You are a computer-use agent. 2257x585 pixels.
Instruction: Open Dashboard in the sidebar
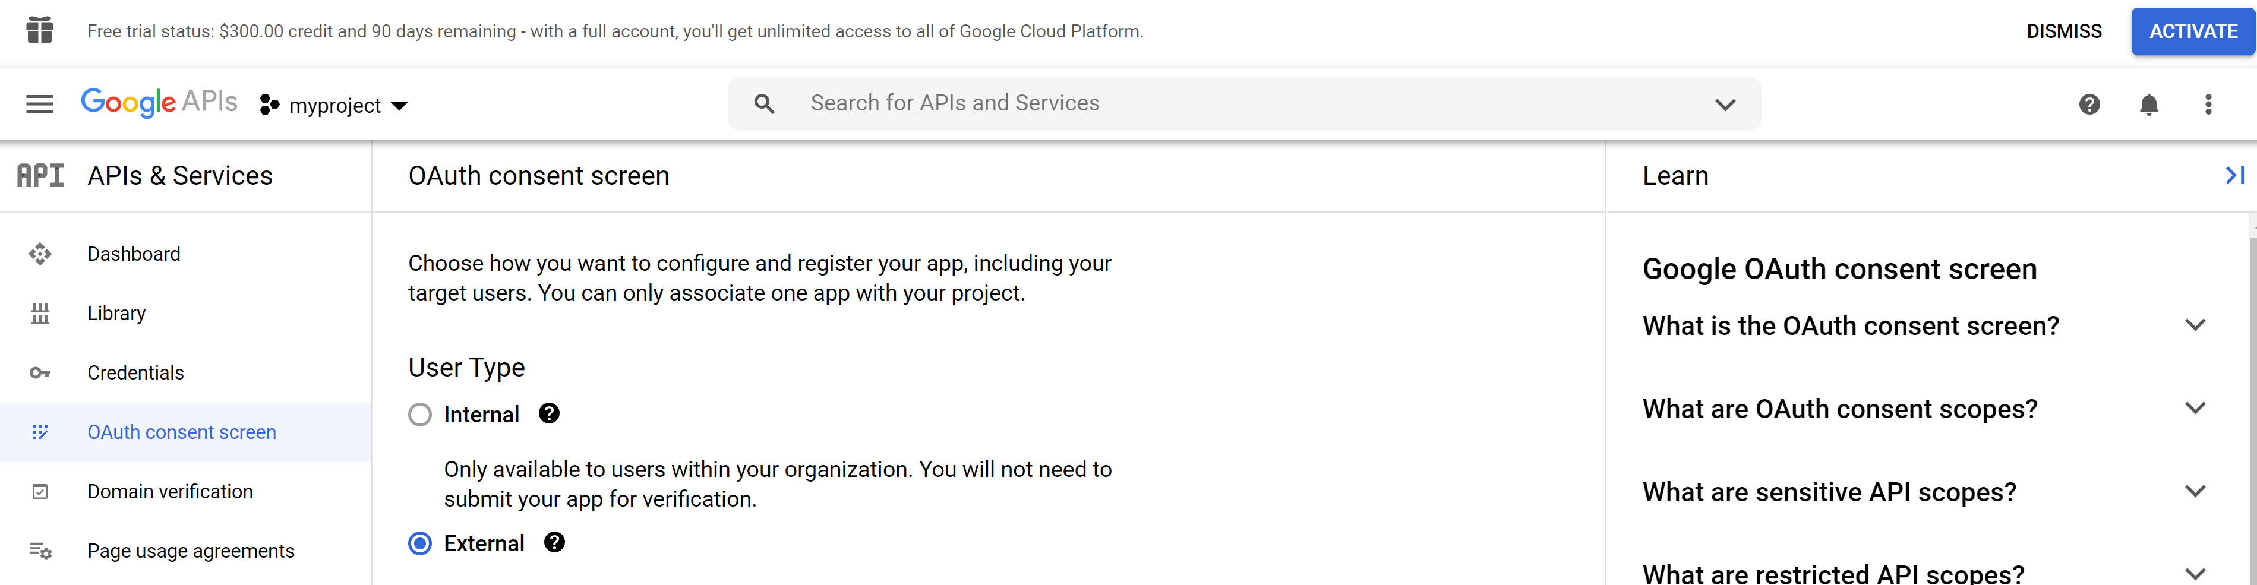(186, 254)
